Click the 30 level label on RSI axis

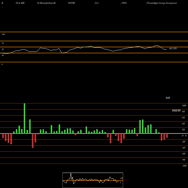pyautogui.click(x=3, y=55)
